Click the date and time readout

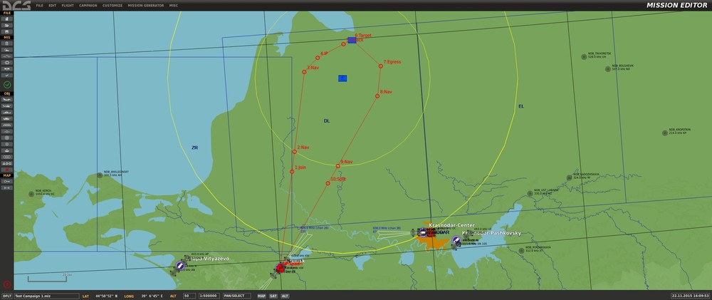pos(690,296)
